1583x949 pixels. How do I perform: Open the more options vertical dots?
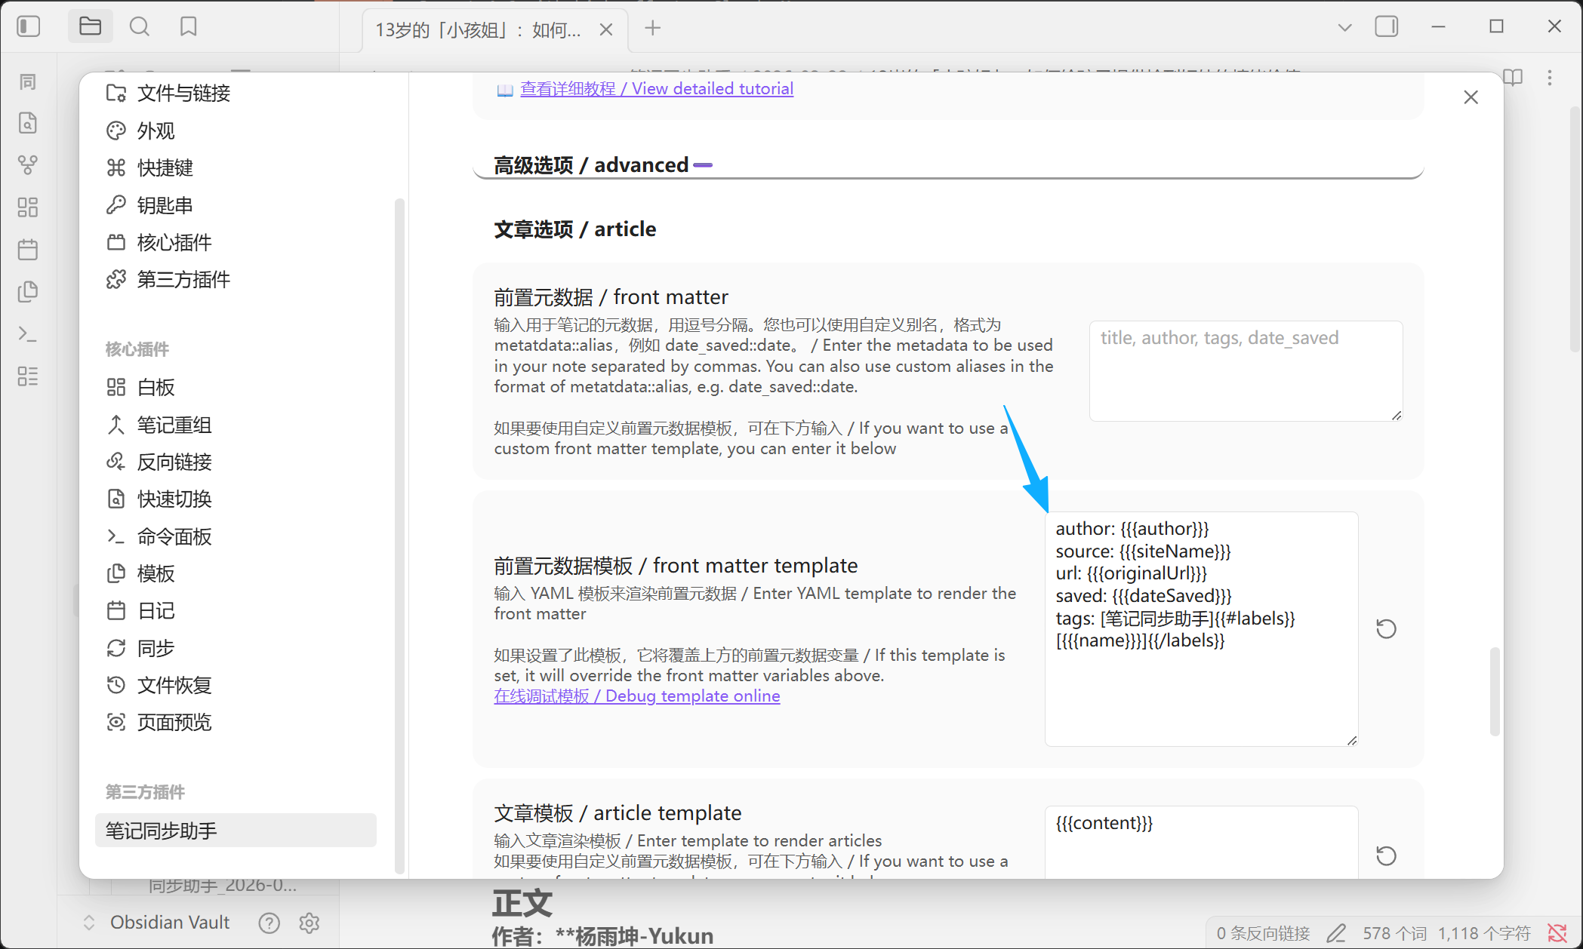coord(1549,77)
